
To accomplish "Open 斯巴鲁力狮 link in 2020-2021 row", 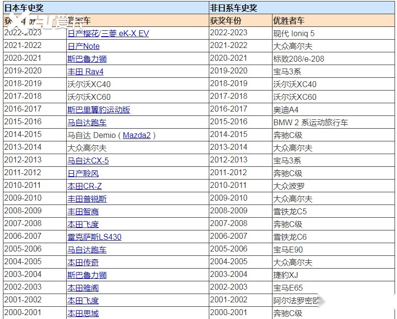I will [x=87, y=59].
